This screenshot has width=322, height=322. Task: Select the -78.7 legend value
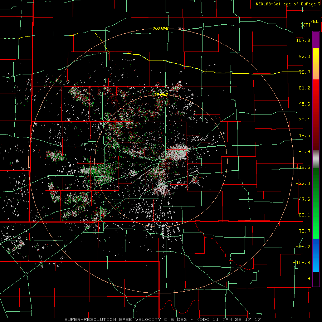coord(303,231)
